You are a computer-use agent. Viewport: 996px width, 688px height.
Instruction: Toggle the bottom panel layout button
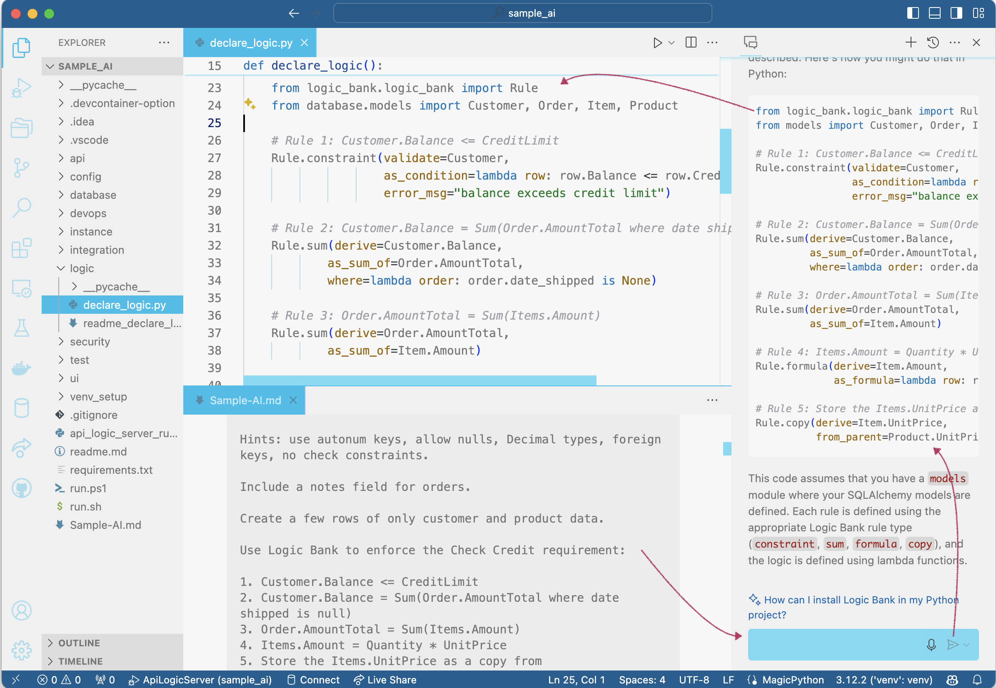(934, 13)
